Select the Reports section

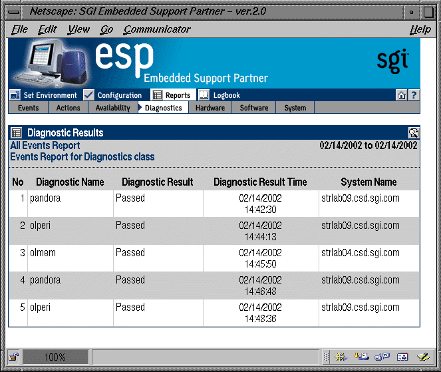point(178,95)
